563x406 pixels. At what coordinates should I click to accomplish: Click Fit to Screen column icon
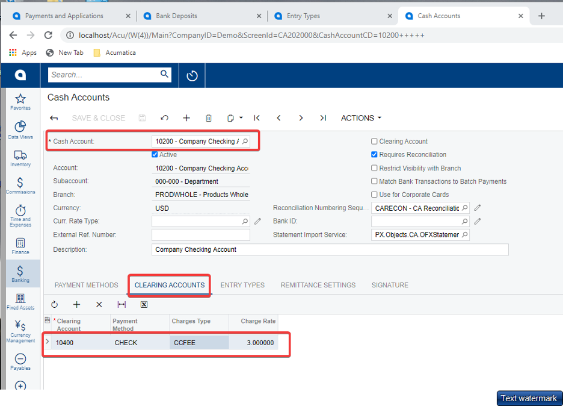tap(122, 305)
